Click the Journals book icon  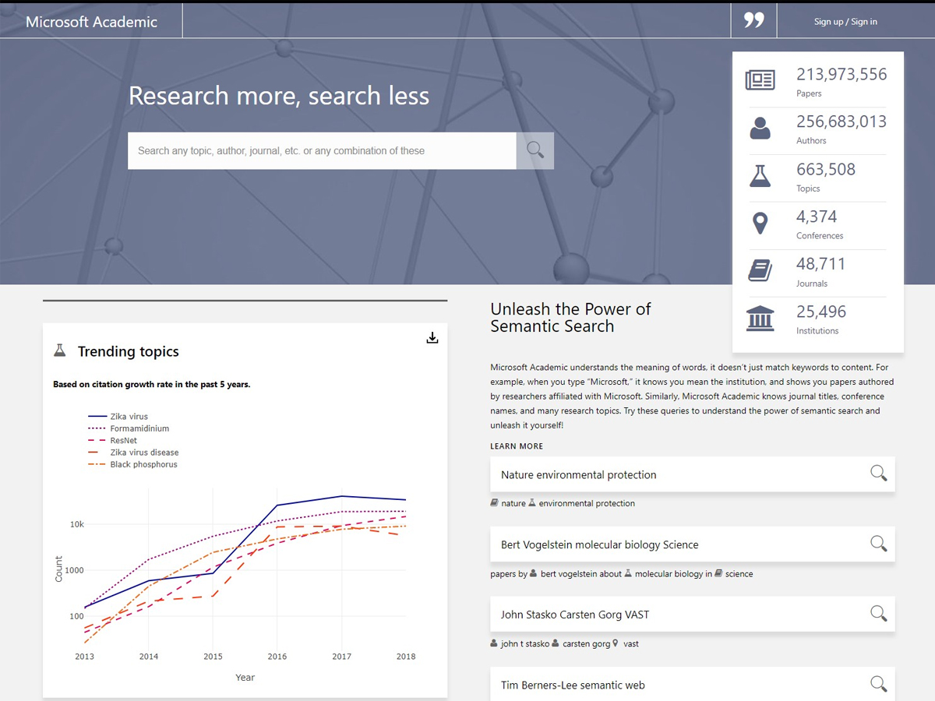pyautogui.click(x=760, y=269)
